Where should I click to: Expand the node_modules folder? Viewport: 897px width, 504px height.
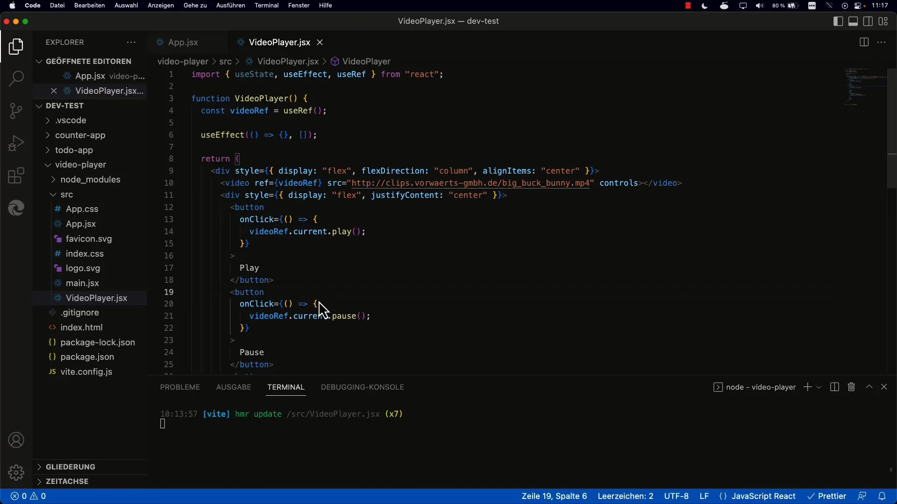[x=90, y=180]
